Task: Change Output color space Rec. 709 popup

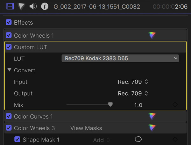Action: pos(133,93)
